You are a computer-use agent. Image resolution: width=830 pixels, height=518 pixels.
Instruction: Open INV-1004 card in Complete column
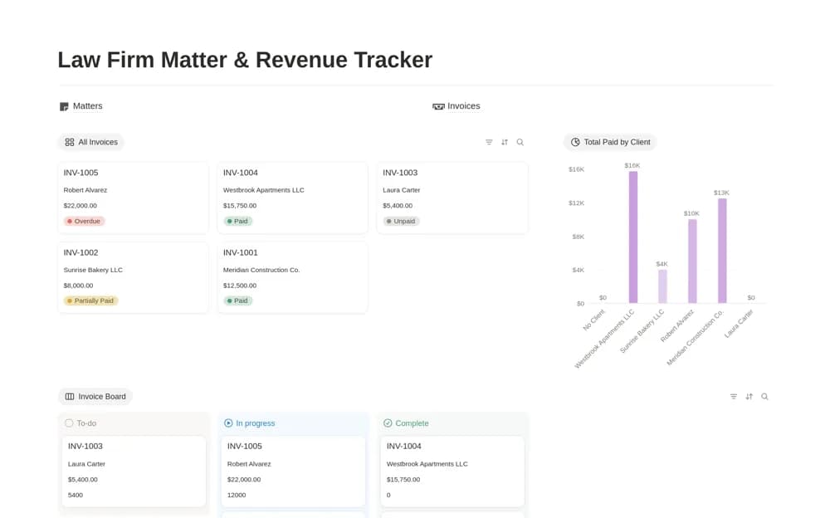click(x=452, y=472)
